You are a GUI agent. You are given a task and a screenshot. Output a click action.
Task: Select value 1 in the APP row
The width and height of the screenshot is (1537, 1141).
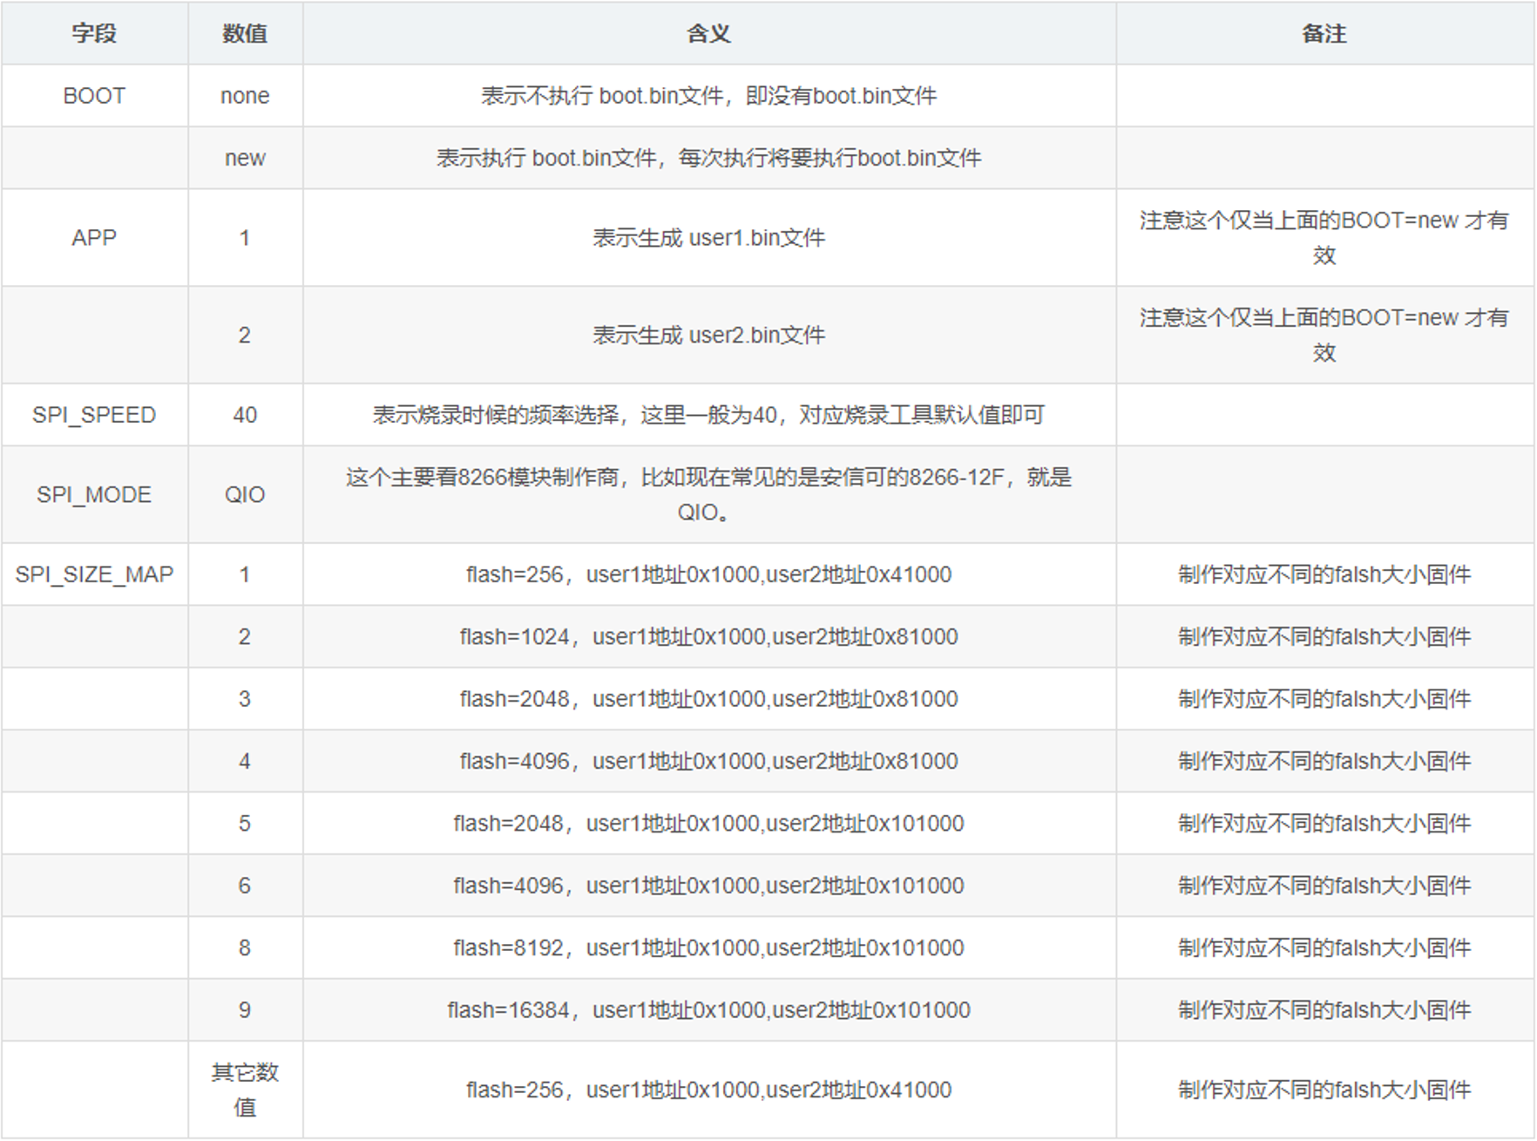(x=244, y=237)
